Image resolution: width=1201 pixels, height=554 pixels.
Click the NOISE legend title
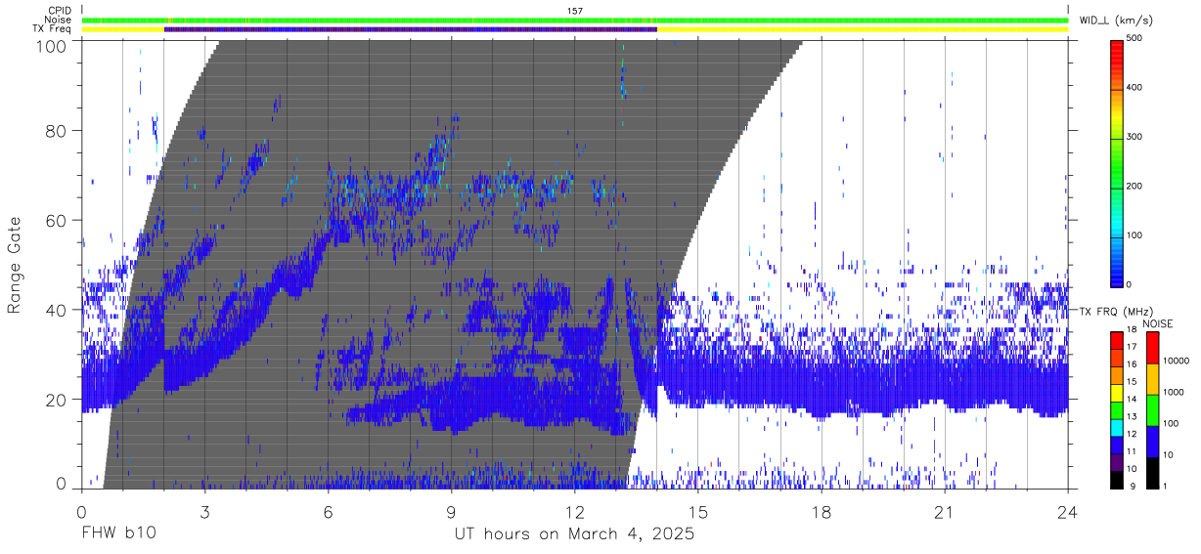[1157, 323]
